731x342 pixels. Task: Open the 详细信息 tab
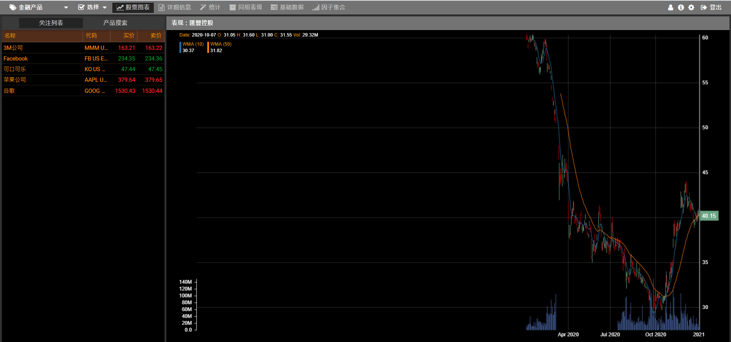(x=175, y=7)
